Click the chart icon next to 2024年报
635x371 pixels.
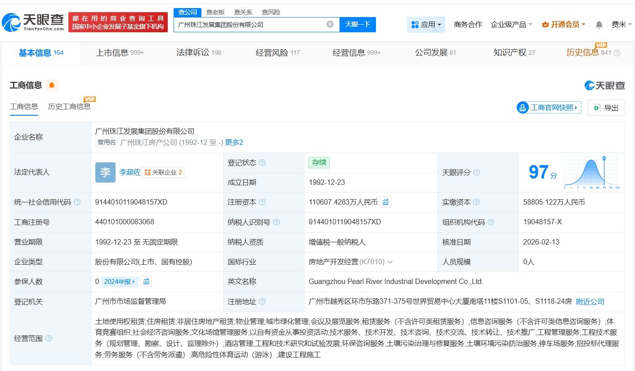coord(146,282)
